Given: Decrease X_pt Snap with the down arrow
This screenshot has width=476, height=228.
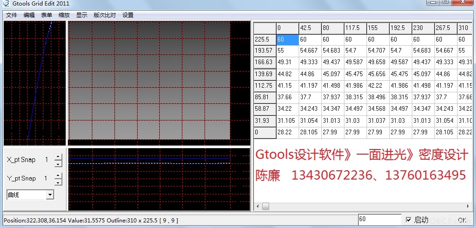Looking at the screenshot, I should coord(58,164).
